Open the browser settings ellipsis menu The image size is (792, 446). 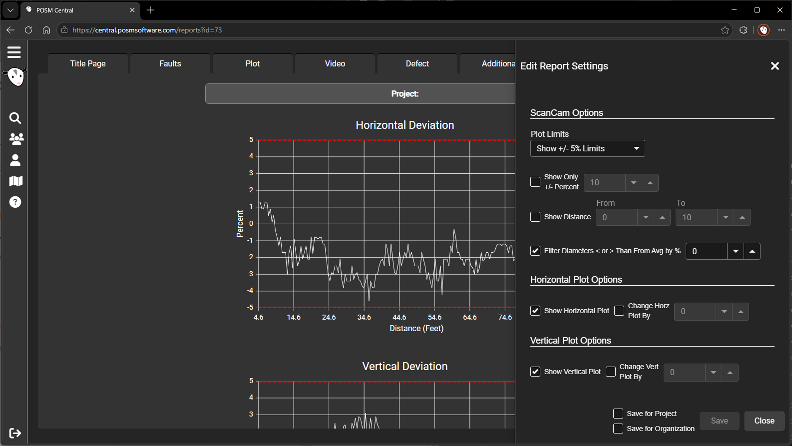coord(782,30)
